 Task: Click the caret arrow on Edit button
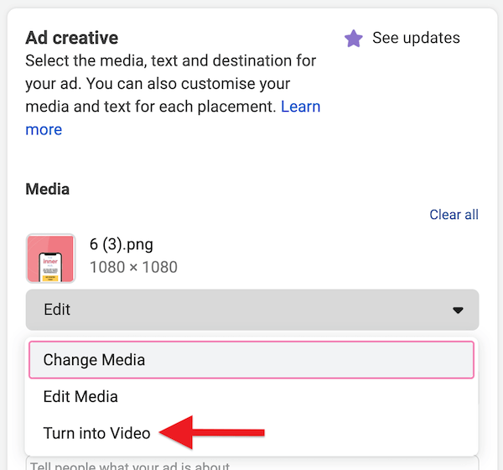click(458, 311)
